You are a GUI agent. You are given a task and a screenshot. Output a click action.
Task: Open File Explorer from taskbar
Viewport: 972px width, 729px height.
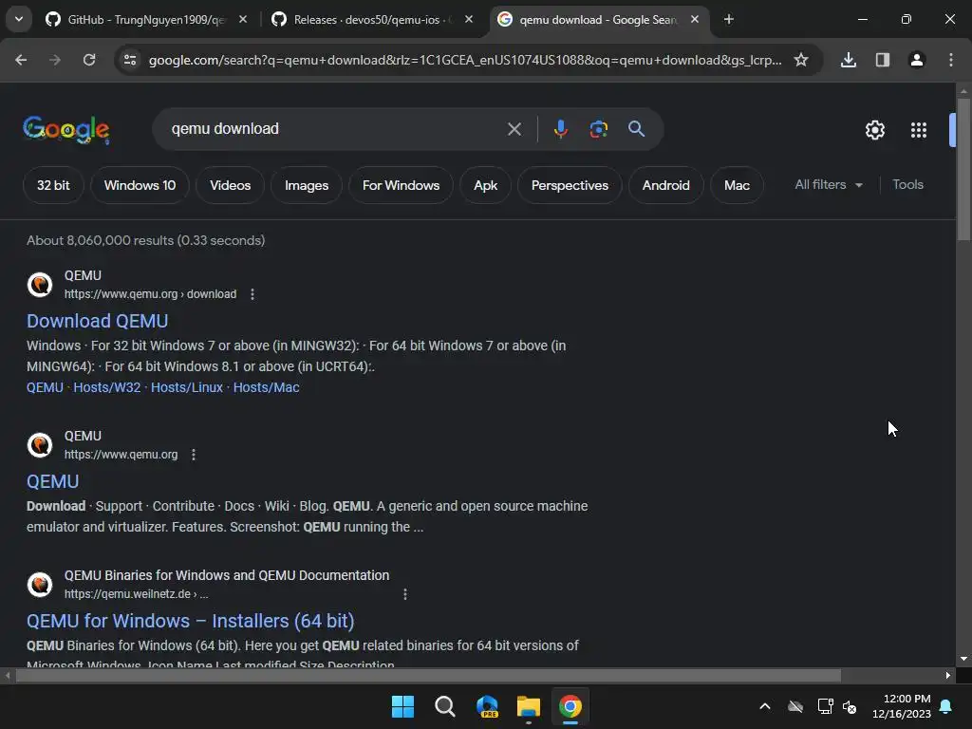(x=529, y=706)
